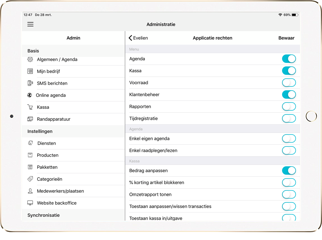Click the Diensten icon

click(x=30, y=143)
